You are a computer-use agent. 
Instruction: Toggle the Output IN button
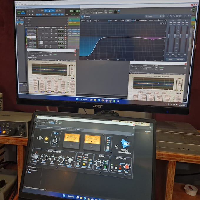[x=111, y=167]
